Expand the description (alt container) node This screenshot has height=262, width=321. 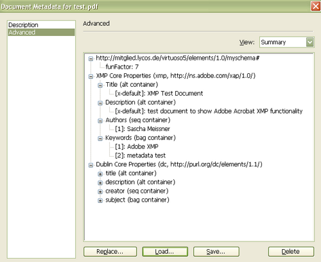pyautogui.click(x=100, y=183)
